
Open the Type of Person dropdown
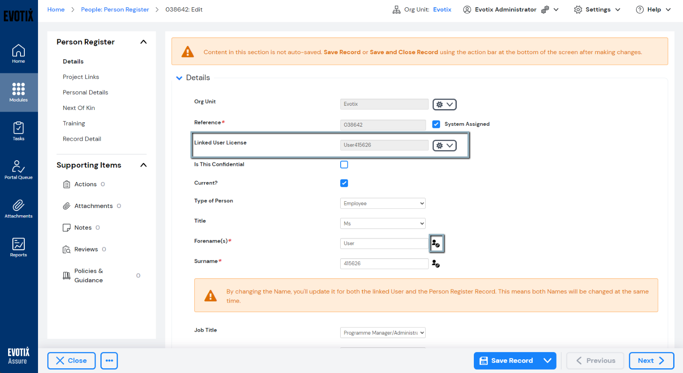(x=383, y=203)
